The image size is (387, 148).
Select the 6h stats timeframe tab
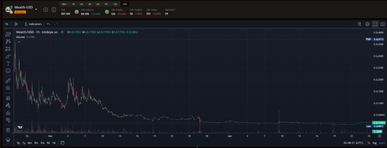(x=98, y=4)
